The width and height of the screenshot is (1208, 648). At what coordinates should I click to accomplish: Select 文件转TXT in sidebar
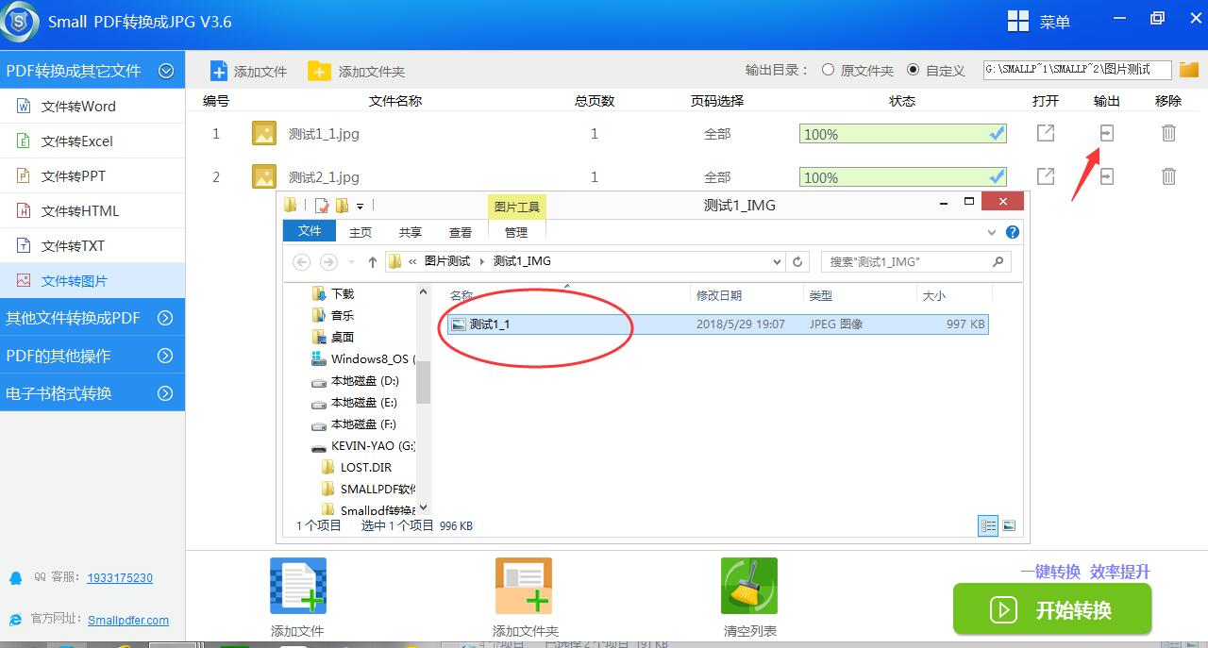pos(92,246)
